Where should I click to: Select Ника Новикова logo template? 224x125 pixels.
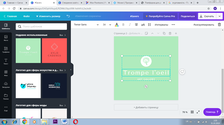(54, 86)
